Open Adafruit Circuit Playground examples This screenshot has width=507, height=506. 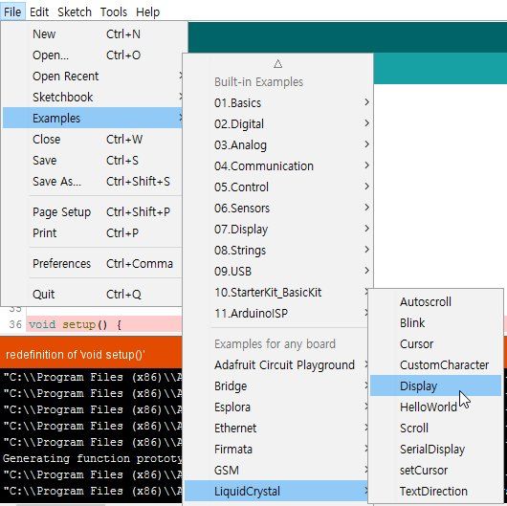tap(276, 364)
